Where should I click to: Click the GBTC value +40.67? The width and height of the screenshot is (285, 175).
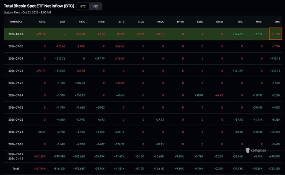coord(41,132)
